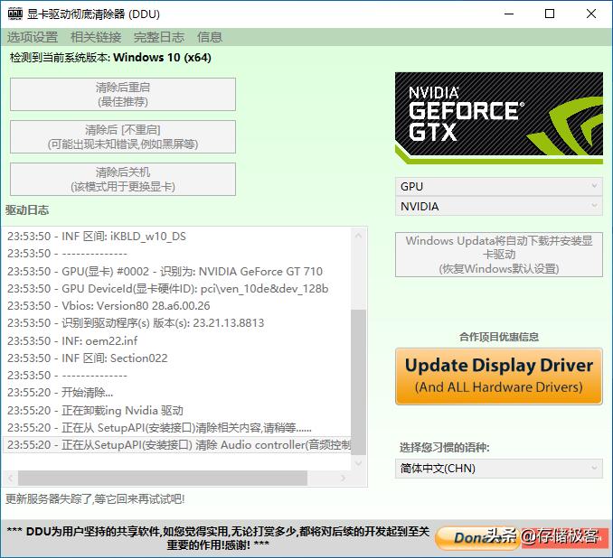Viewport: 613px width, 558px height.
Task: Select log row 'INF: oem22.inf'
Action: point(176,341)
